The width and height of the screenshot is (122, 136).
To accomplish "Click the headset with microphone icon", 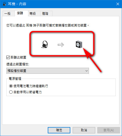I will coord(45,44).
